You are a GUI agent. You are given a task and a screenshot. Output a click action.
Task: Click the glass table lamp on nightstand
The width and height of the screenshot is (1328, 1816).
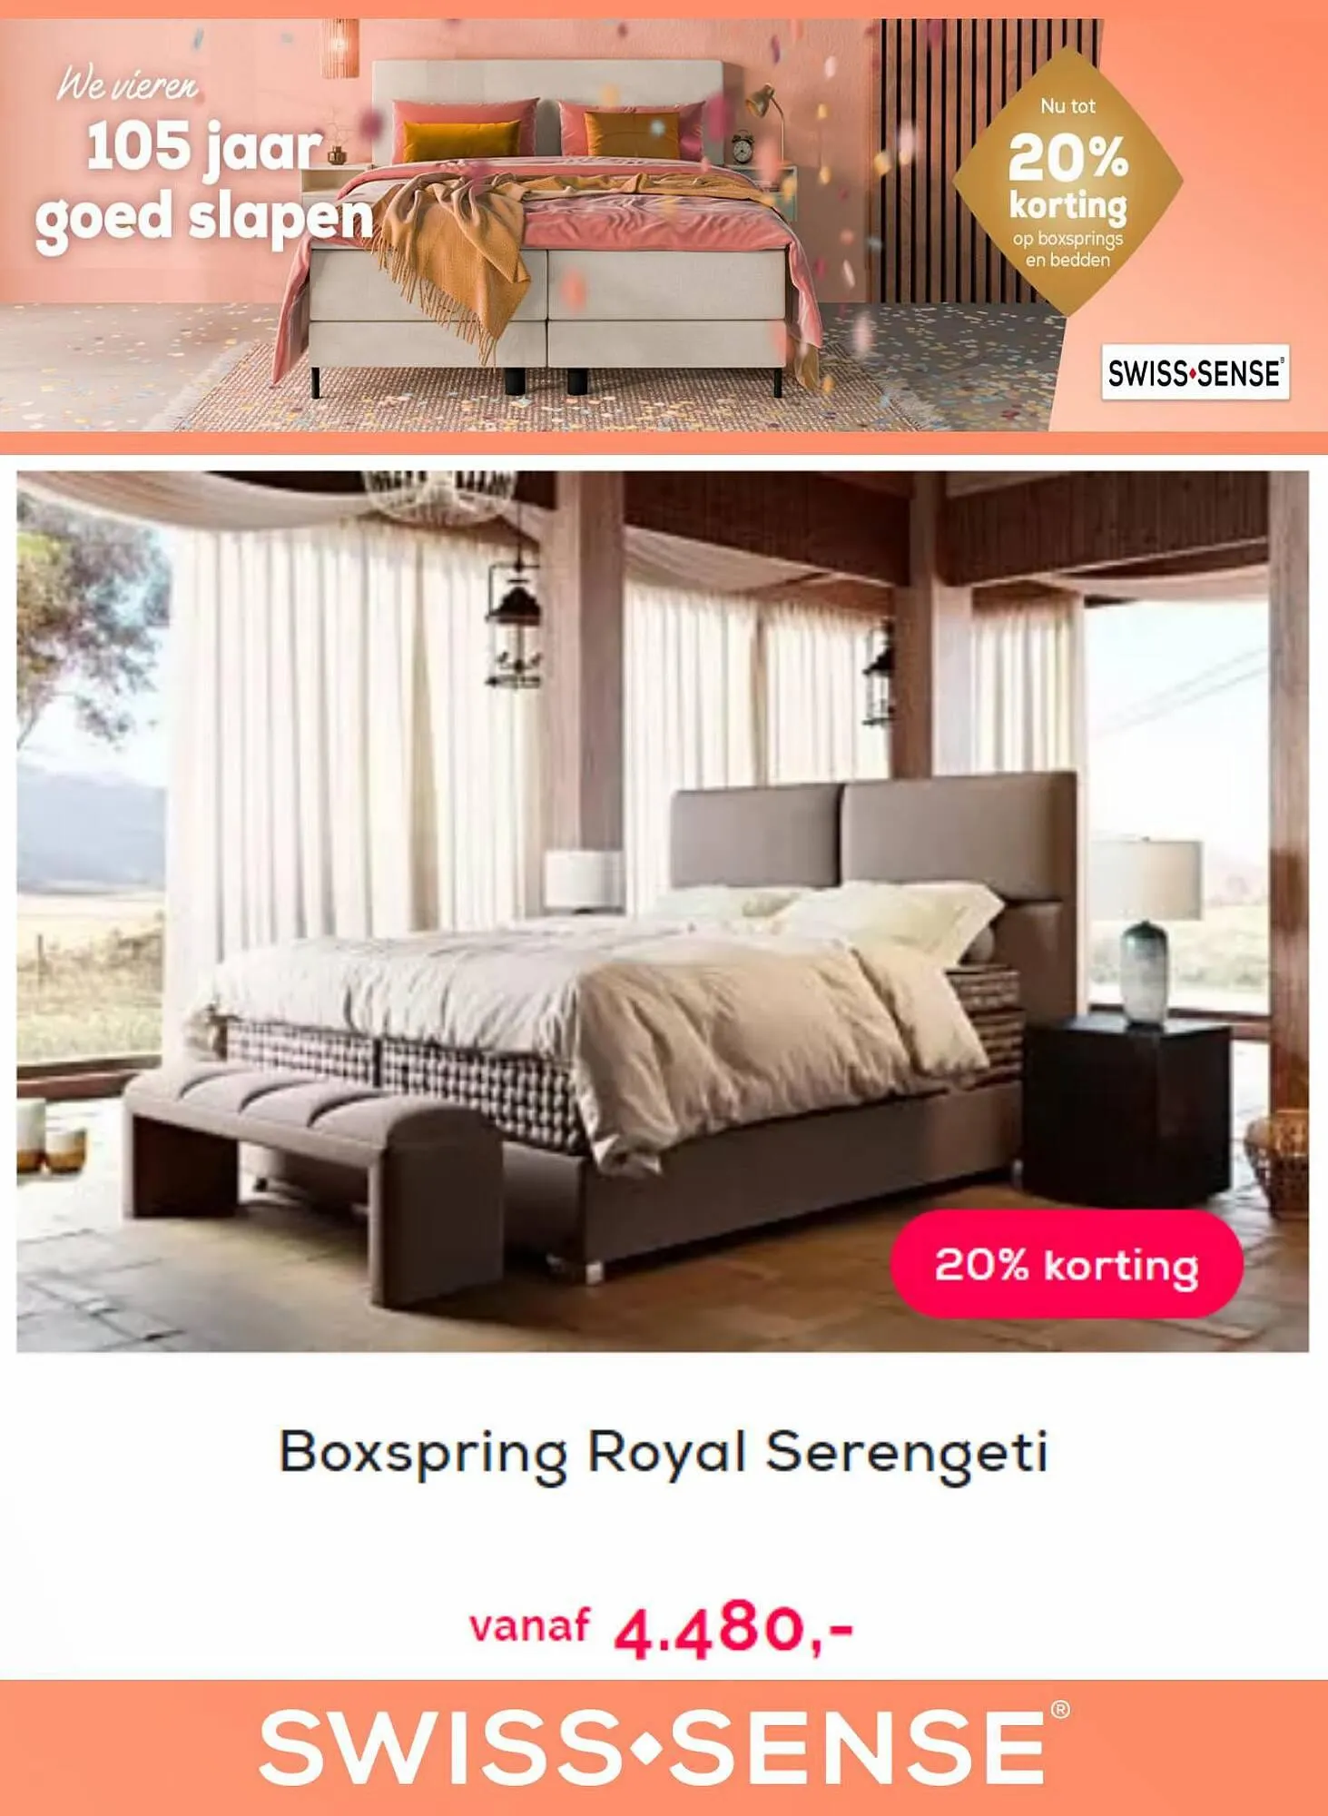[x=1146, y=932]
